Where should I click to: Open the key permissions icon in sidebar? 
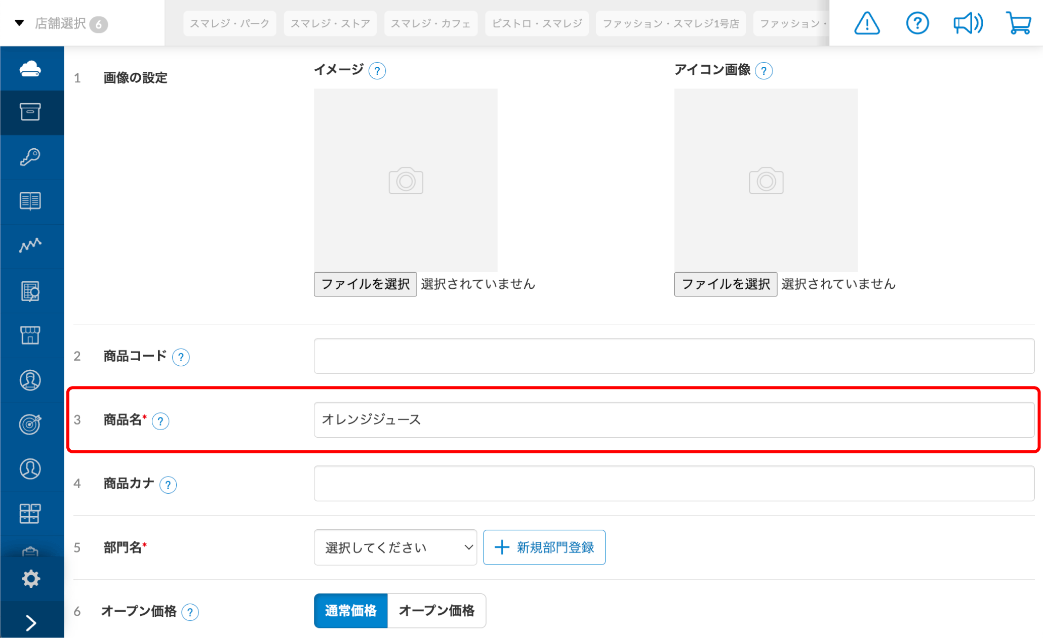tap(31, 157)
